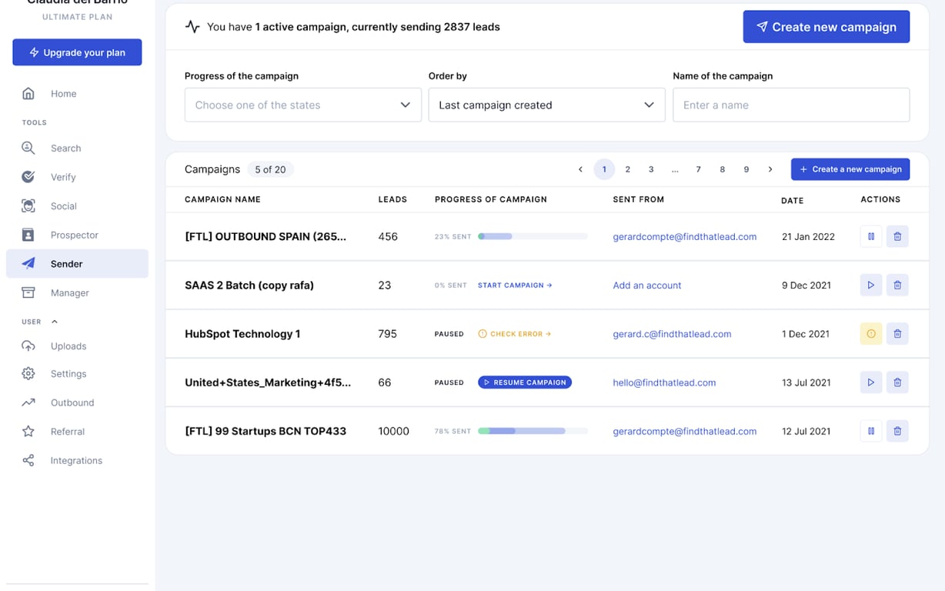945x591 pixels.
Task: Select the Verify tool
Action: [x=63, y=177]
